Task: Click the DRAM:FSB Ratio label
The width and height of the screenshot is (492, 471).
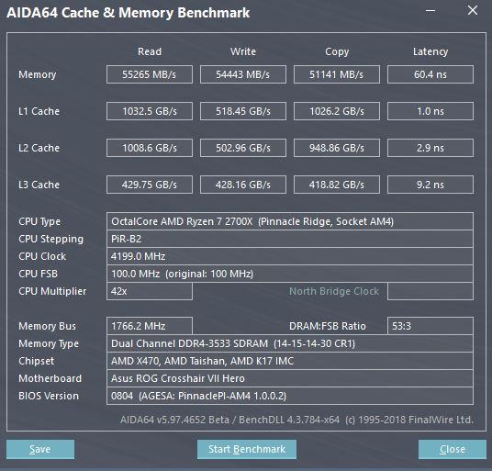Action: (328, 326)
